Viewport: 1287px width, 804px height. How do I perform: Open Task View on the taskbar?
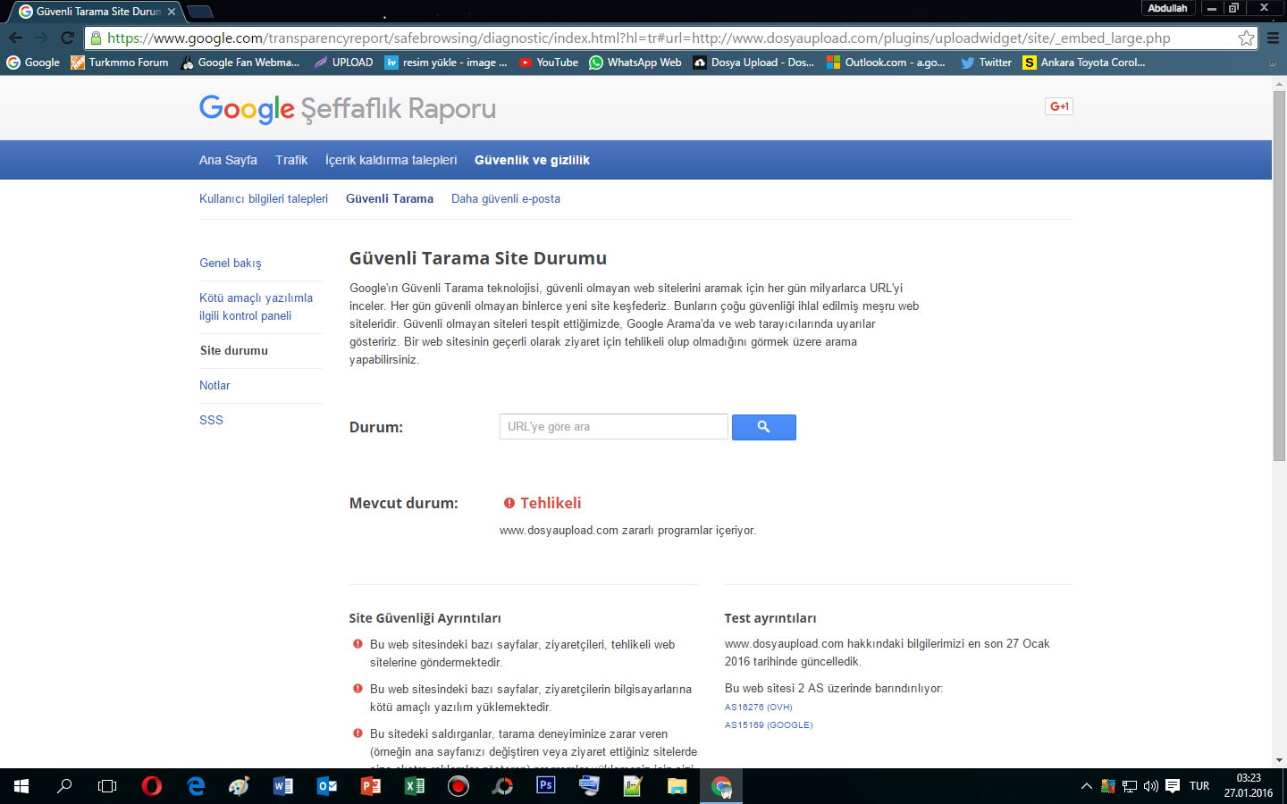(x=107, y=786)
